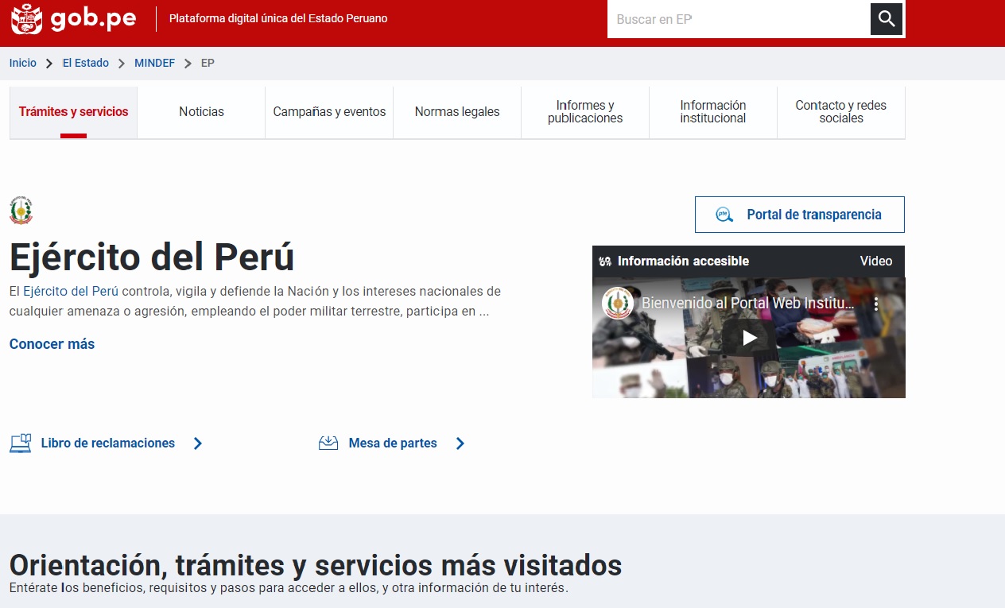Click the Bienvenido al Portal Web video title
Image resolution: width=1005 pixels, height=608 pixels.
tap(748, 303)
